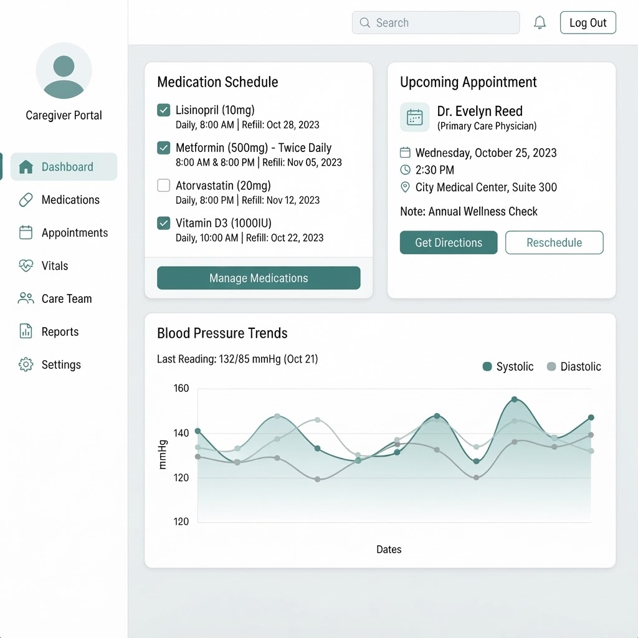Click the 140 y-axis label
638x638 pixels.
181,433
